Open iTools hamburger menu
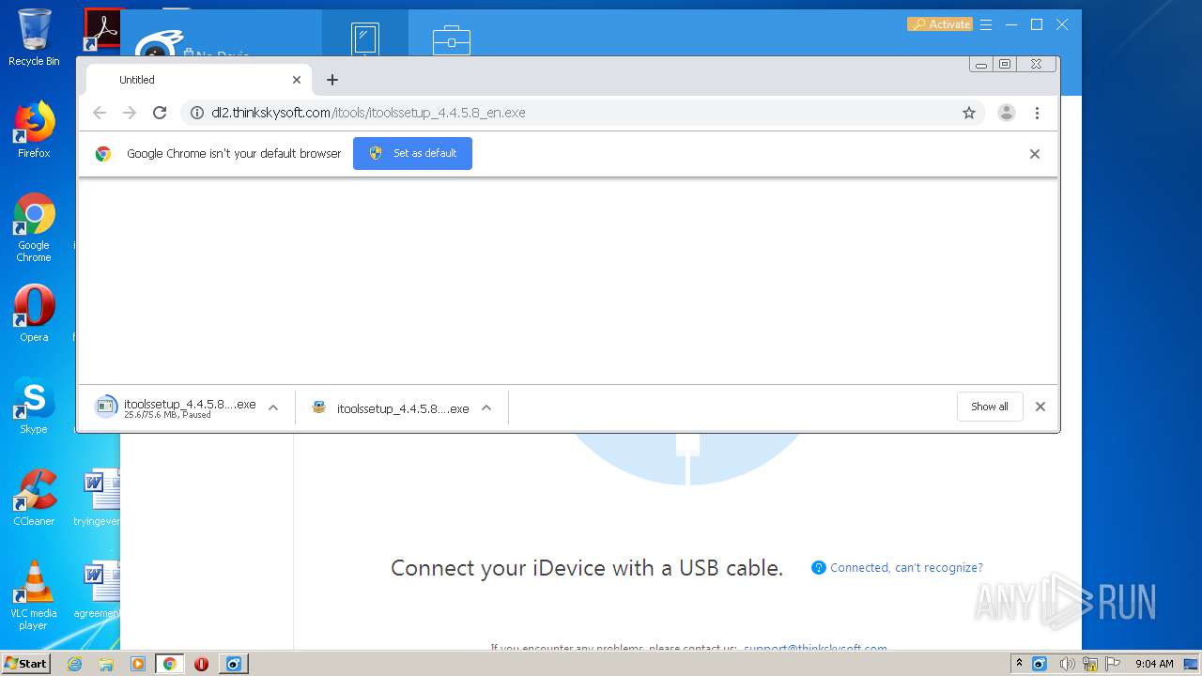The width and height of the screenshot is (1202, 676). tap(986, 24)
